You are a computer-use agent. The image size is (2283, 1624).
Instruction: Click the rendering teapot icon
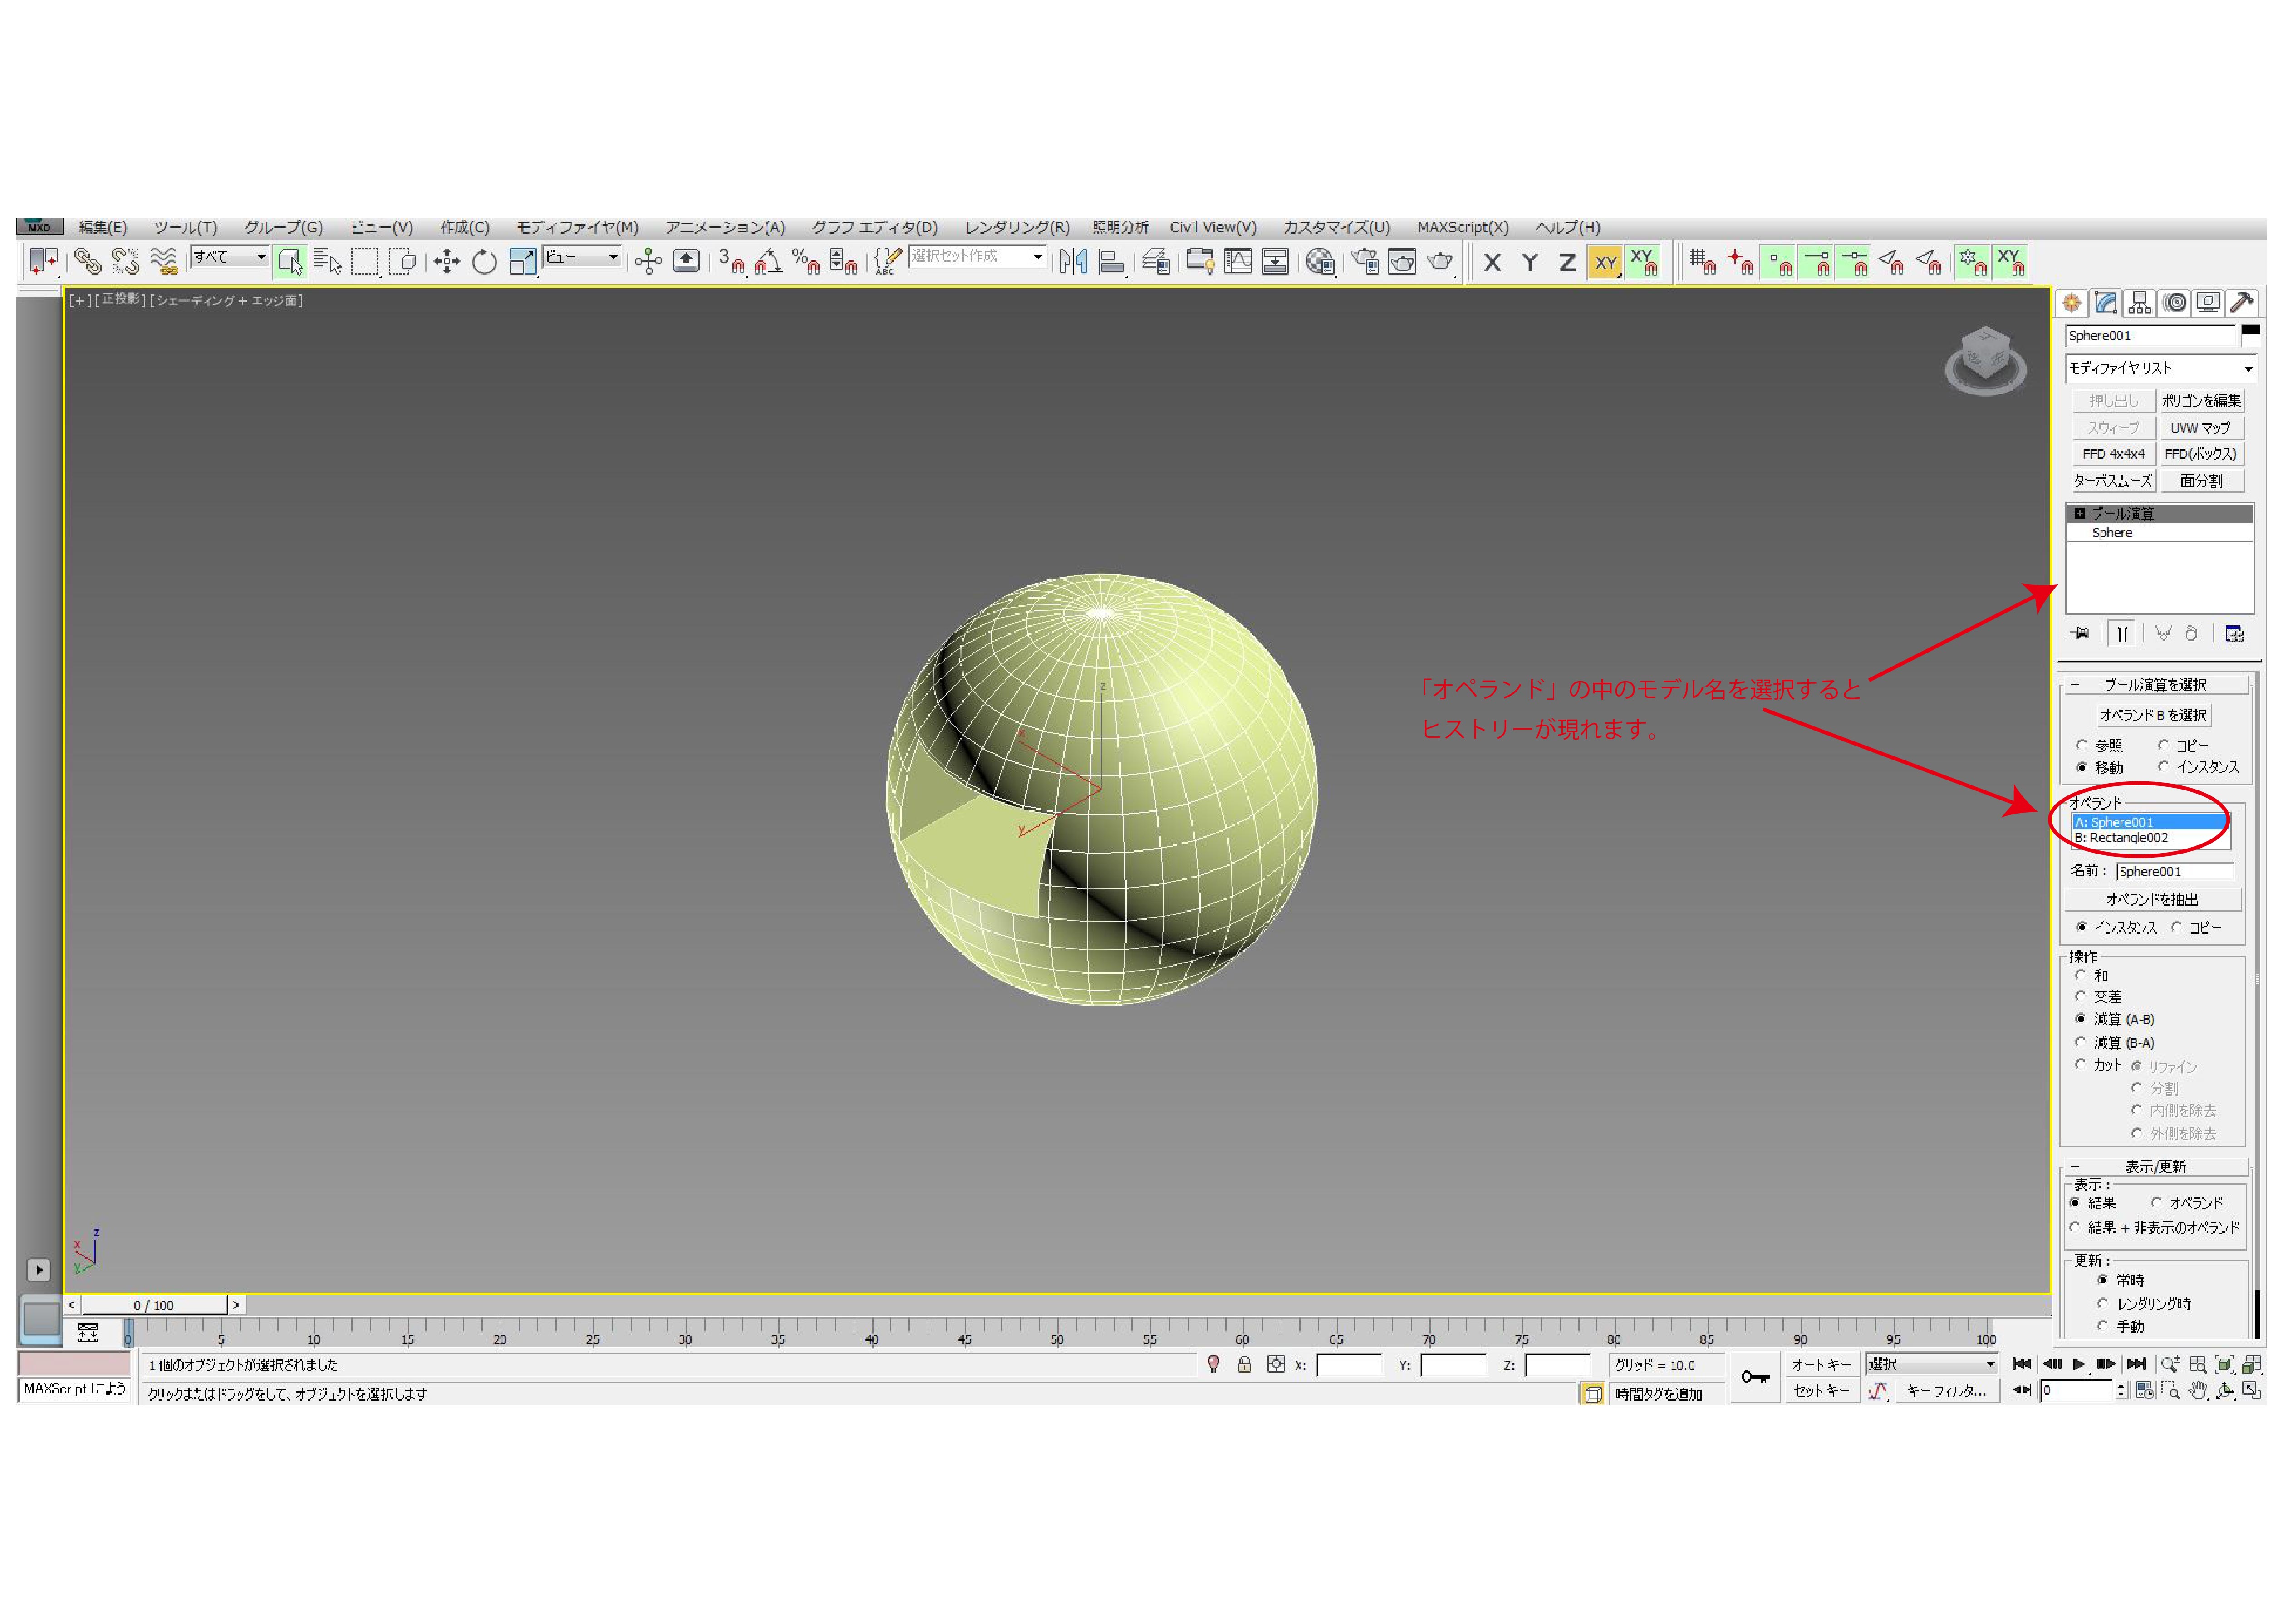(1439, 262)
